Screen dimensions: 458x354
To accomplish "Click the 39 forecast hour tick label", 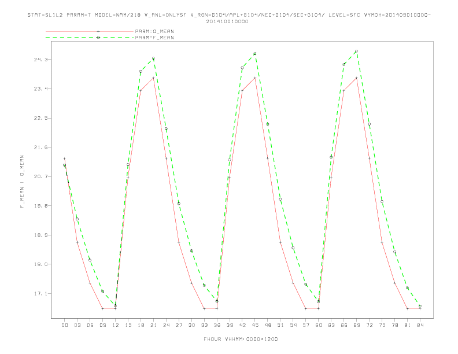I will [x=230, y=325].
